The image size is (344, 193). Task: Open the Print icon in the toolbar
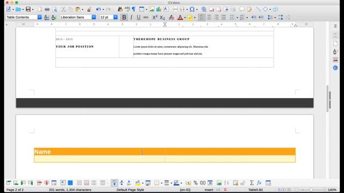(x=47, y=9)
